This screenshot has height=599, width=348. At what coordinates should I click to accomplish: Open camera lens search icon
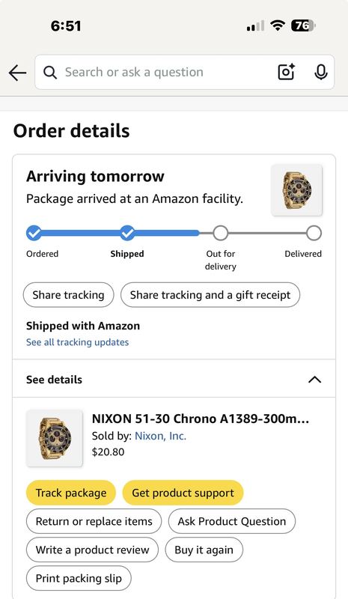point(286,72)
